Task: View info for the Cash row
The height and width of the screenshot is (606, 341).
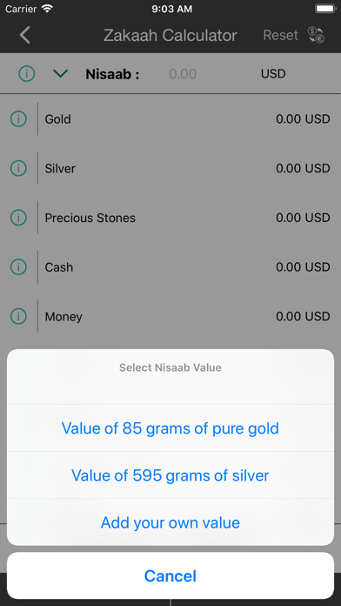Action: pyautogui.click(x=18, y=267)
